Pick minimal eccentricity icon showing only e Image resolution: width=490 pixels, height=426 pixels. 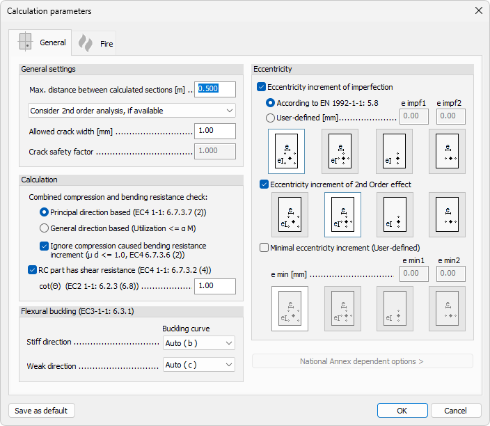pyautogui.click(x=447, y=308)
